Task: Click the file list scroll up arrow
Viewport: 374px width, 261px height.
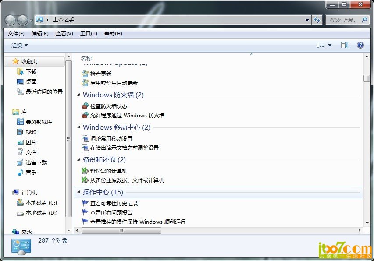Action: pos(367,56)
